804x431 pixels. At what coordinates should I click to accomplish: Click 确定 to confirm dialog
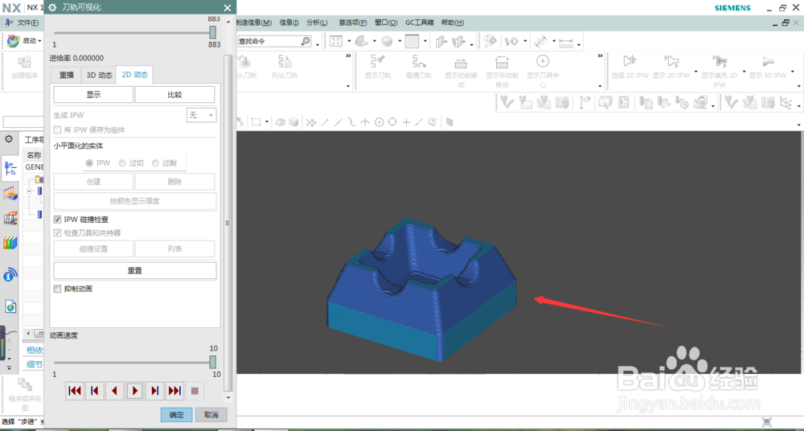[x=176, y=415]
